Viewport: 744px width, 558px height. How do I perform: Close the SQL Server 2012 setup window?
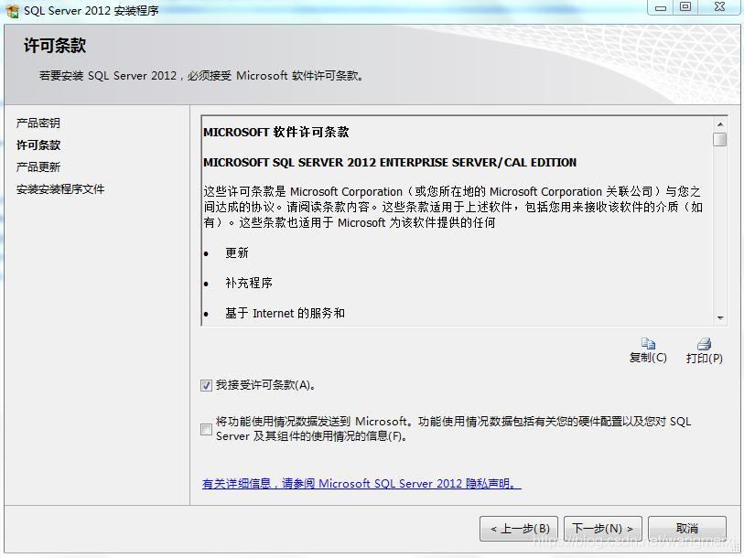(x=719, y=7)
